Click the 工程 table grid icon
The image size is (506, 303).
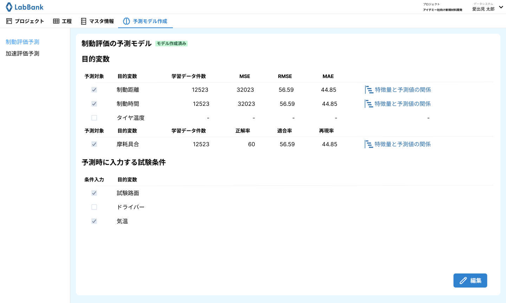pyautogui.click(x=56, y=21)
